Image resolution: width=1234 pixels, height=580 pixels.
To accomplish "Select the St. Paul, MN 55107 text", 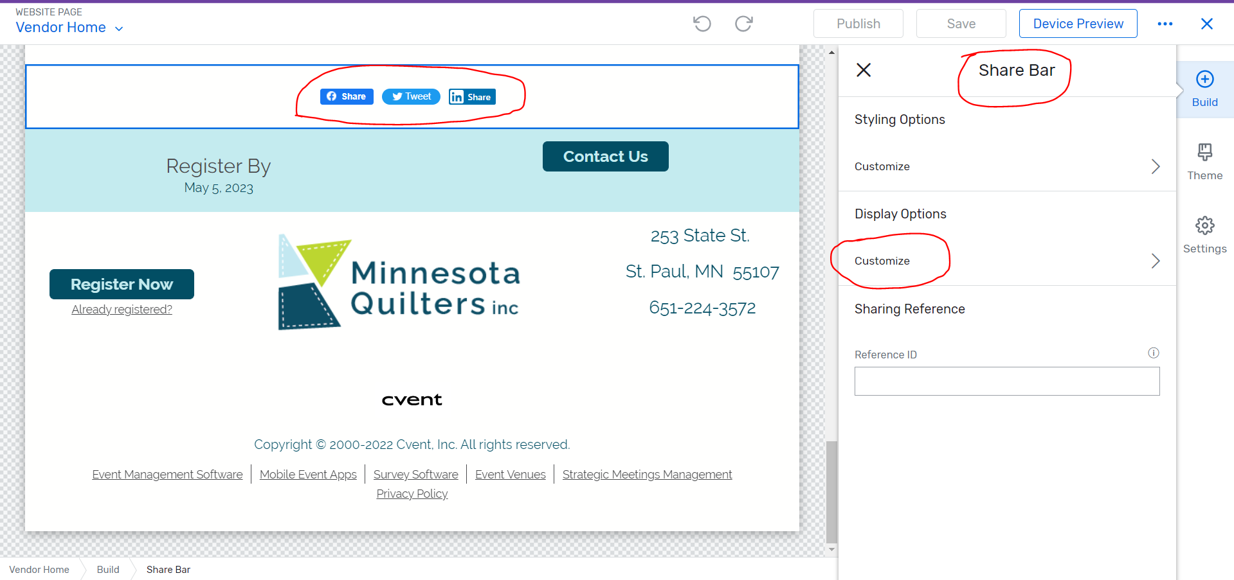I will coord(702,272).
